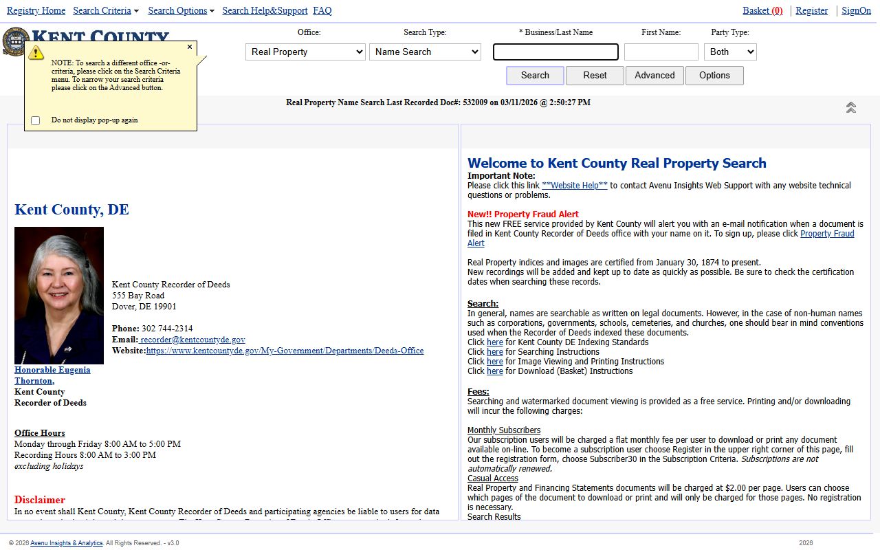
Task: Focus the First Name field
Action: (x=661, y=52)
